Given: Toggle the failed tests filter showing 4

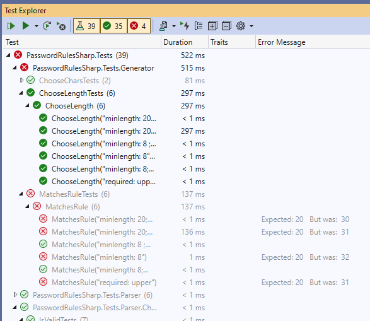Looking at the screenshot, I should coord(139,26).
